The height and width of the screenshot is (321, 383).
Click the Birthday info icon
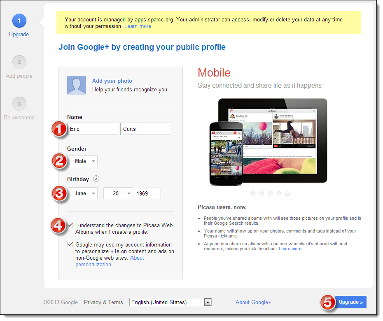click(x=96, y=179)
